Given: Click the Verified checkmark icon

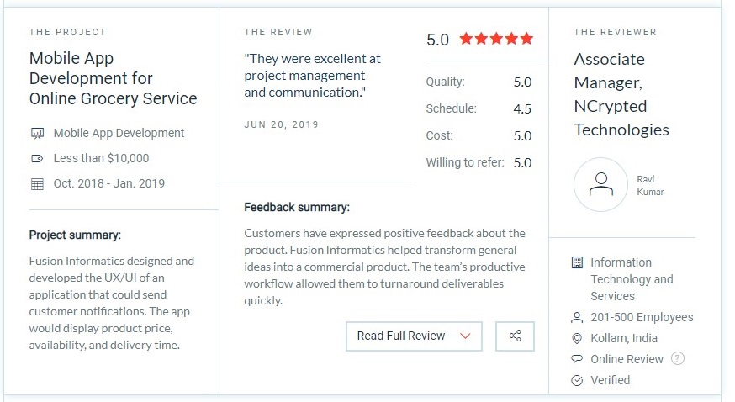Looking at the screenshot, I should (577, 380).
